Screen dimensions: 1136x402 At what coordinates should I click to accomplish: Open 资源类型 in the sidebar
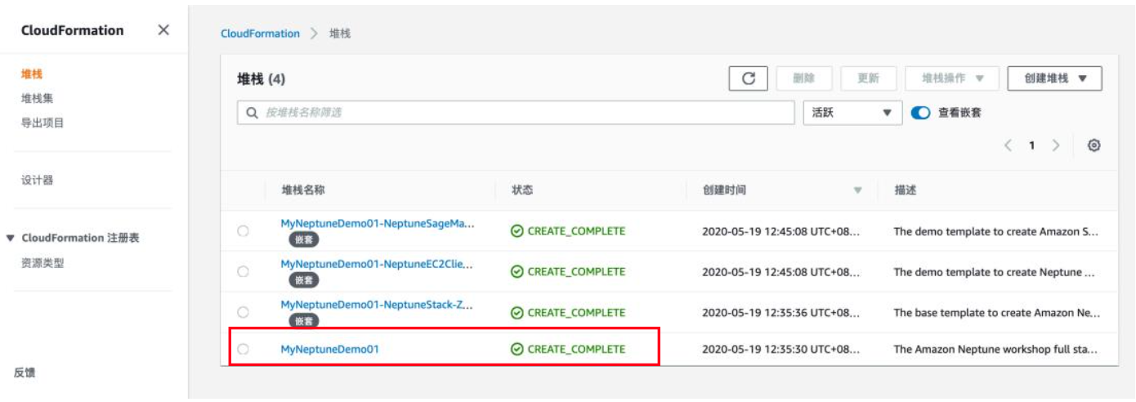pyautogui.click(x=42, y=263)
